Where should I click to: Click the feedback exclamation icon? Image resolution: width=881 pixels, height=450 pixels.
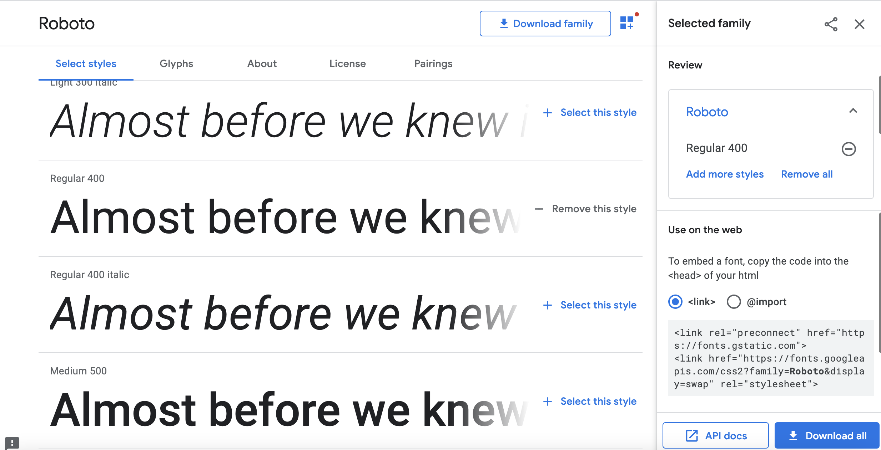coord(12,443)
